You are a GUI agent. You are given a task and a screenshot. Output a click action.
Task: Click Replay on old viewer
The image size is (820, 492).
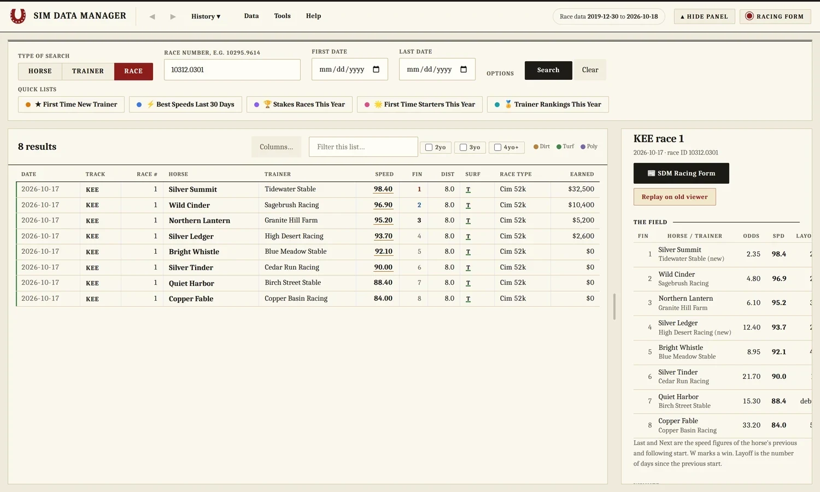point(675,197)
